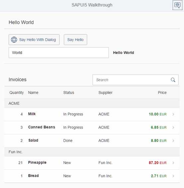Click the Quantity column header

tap(17, 93)
